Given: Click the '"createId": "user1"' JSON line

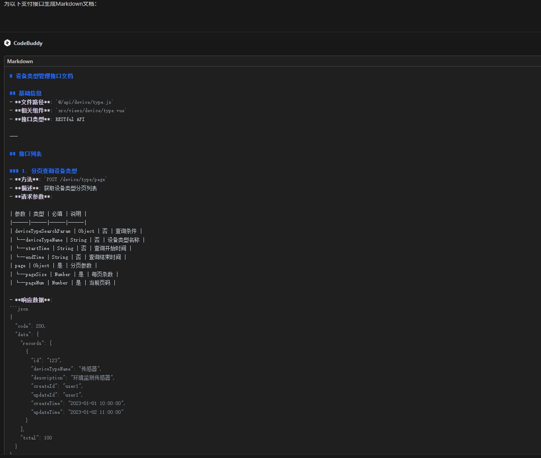Looking at the screenshot, I should point(57,386).
